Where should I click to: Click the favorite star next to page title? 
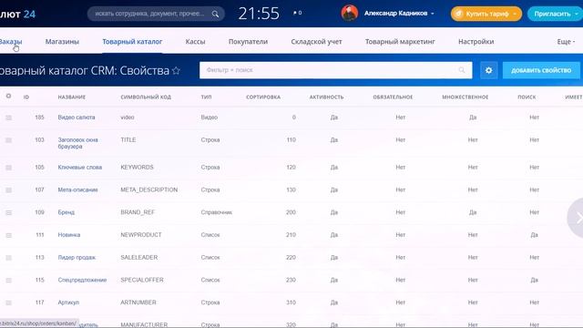point(176,70)
